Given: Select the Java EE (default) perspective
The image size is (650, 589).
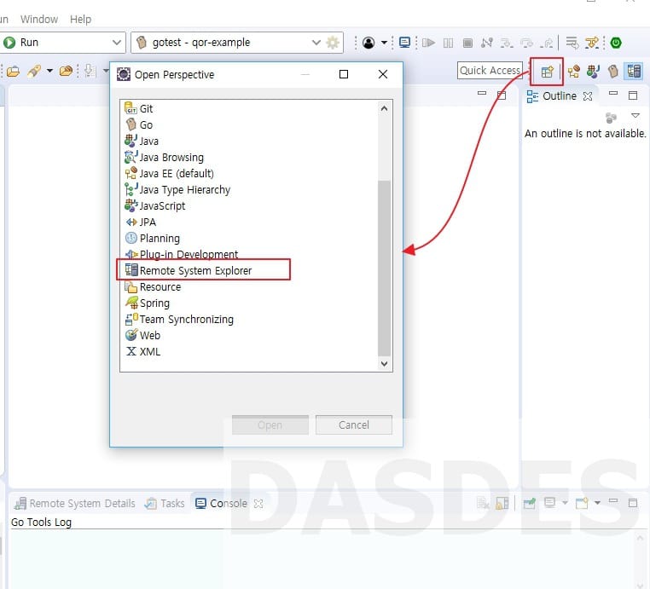Looking at the screenshot, I should (x=169, y=173).
